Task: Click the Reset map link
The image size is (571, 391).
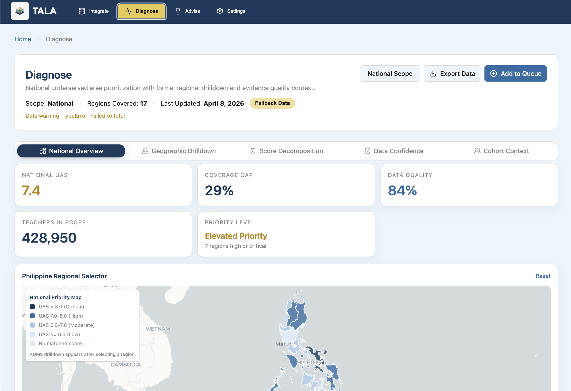Action: tap(543, 276)
